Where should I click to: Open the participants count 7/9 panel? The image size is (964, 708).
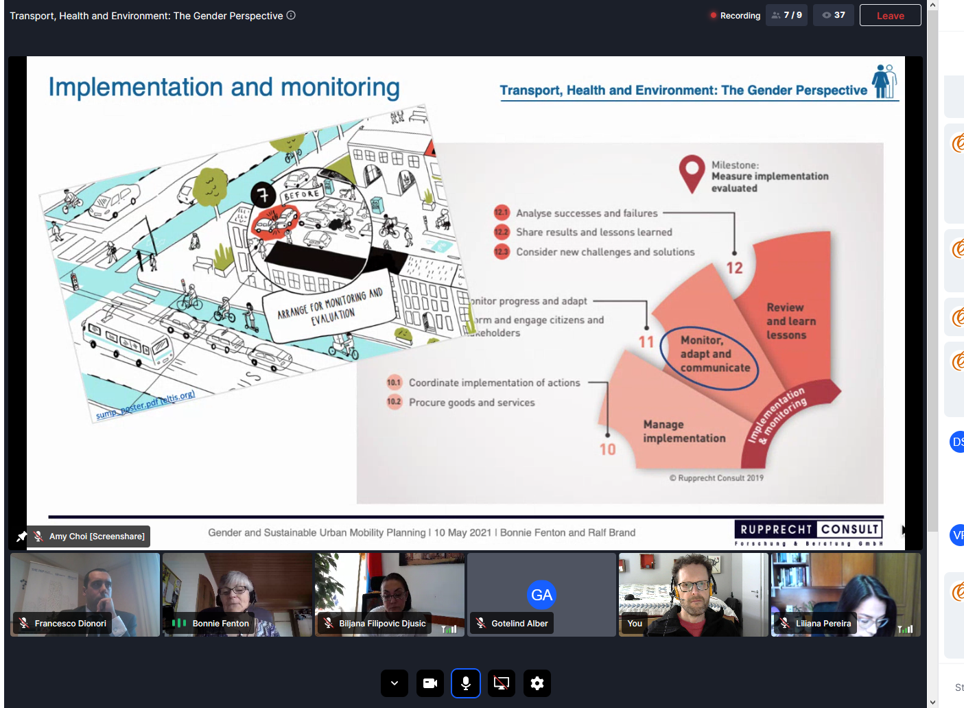pyautogui.click(x=786, y=15)
